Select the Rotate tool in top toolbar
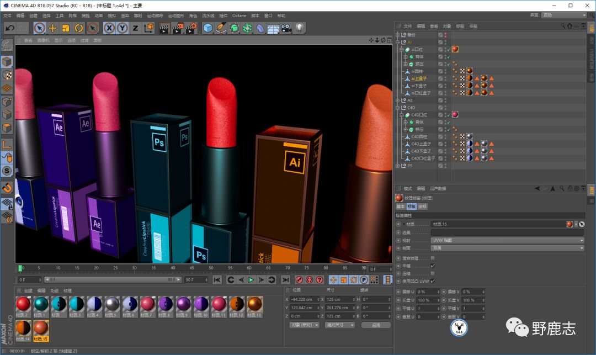This screenshot has height=355, width=596. point(79,28)
